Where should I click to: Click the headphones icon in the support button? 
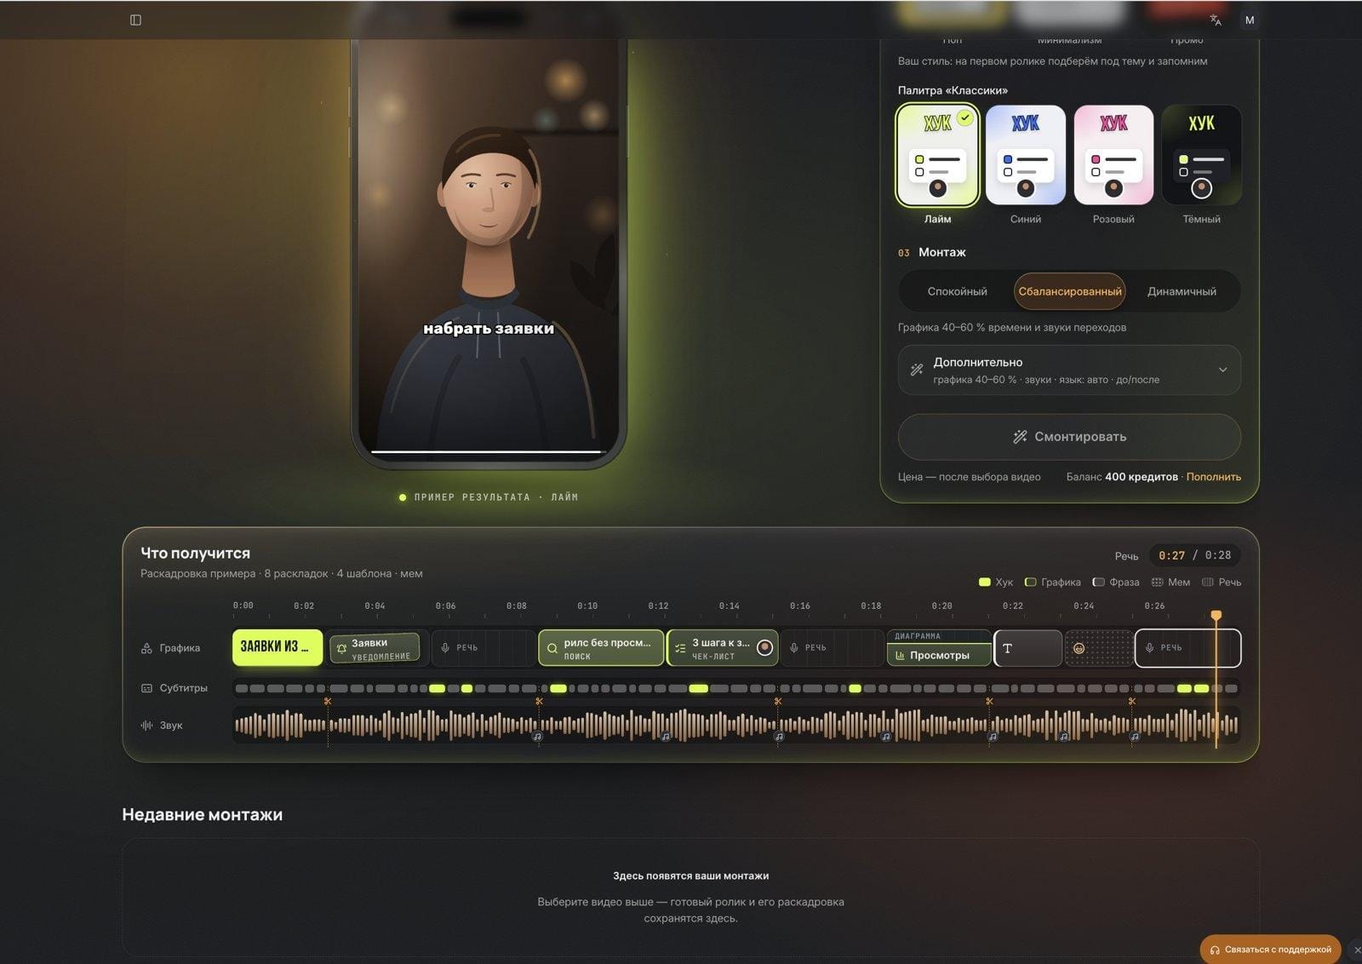coord(1215,950)
